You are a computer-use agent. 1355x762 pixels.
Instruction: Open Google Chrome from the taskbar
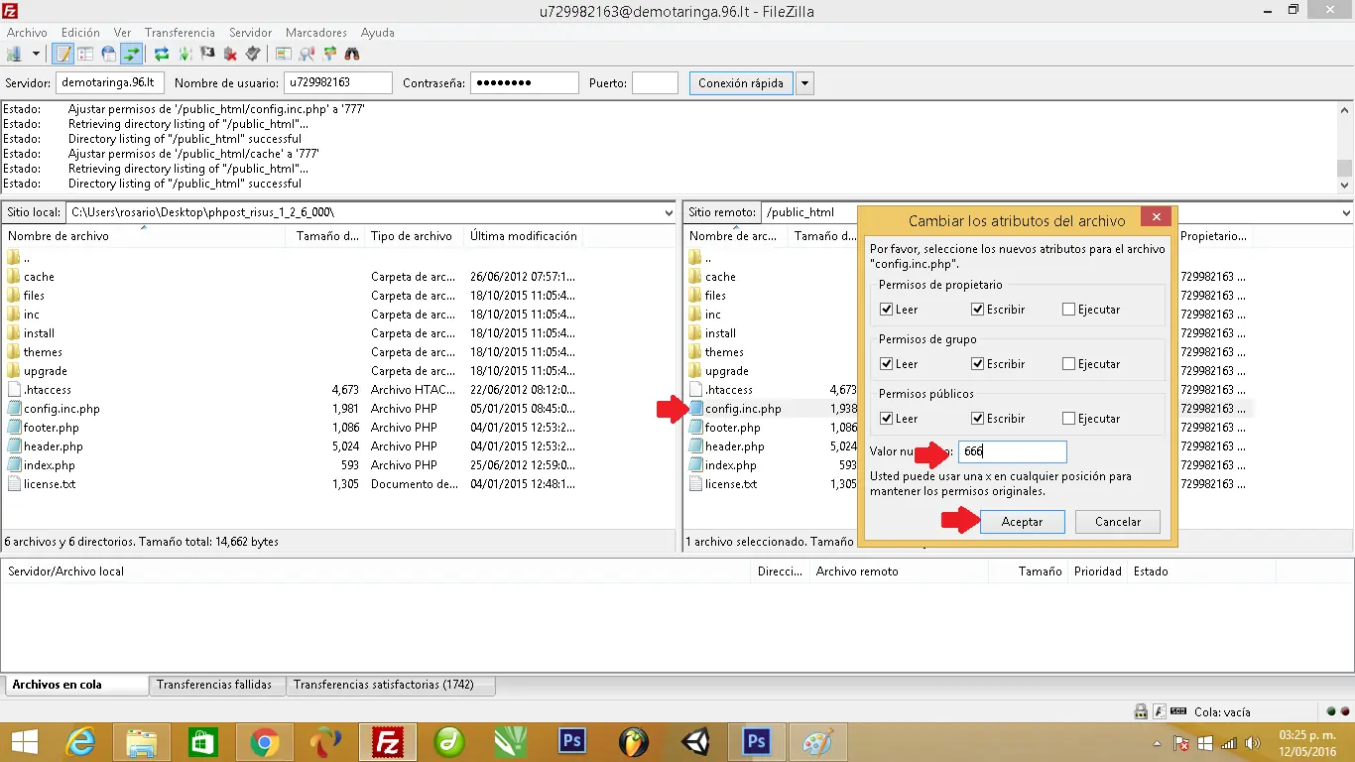[264, 742]
